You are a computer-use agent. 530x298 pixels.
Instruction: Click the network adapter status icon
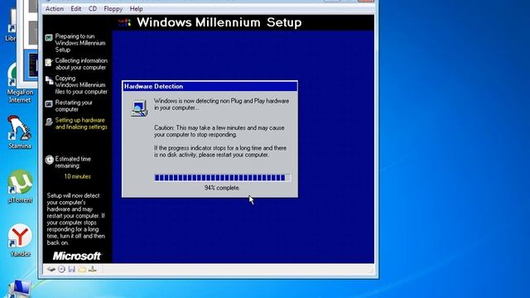click(x=93, y=269)
